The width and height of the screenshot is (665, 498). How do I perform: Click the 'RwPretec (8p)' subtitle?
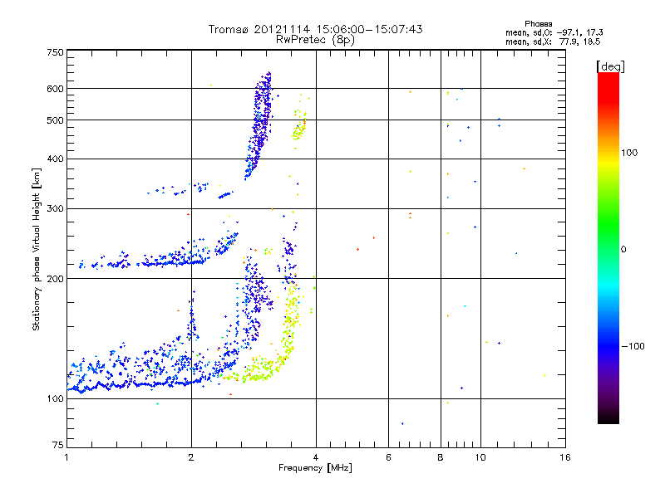(315, 40)
